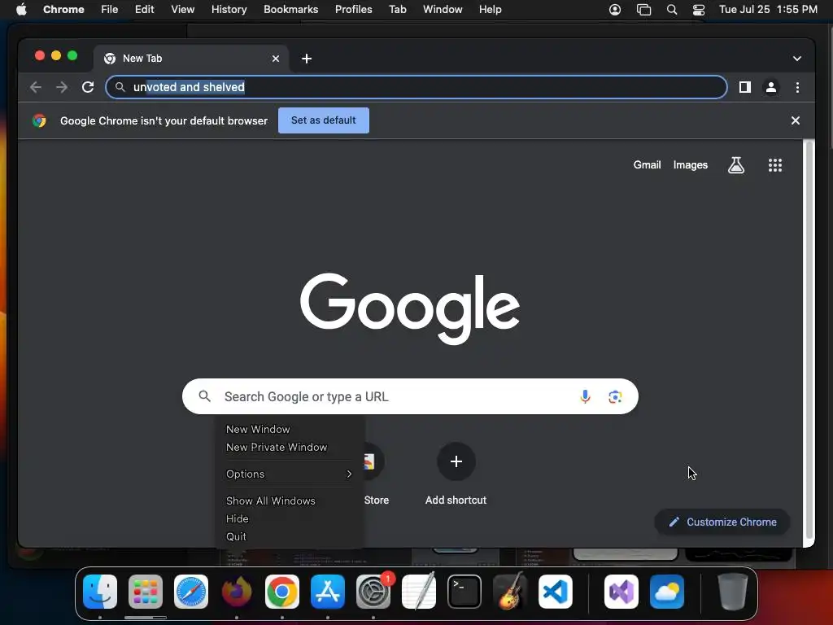833x625 pixels.
Task: Click the user account icon in menu bar
Action: point(615,10)
